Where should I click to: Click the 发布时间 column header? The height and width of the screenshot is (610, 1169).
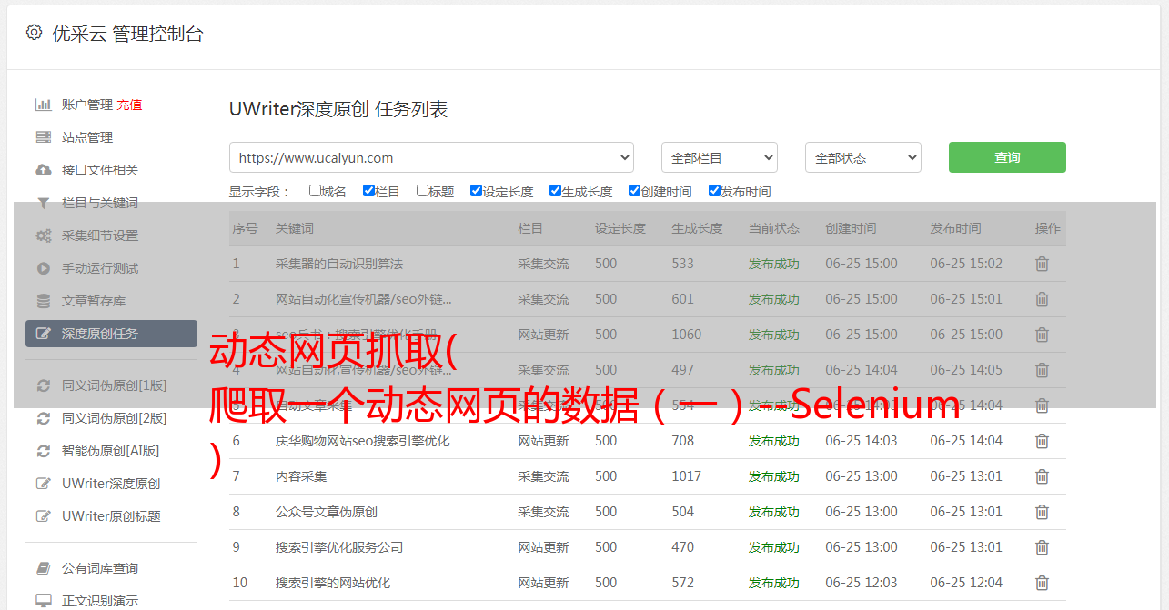pyautogui.click(x=955, y=228)
